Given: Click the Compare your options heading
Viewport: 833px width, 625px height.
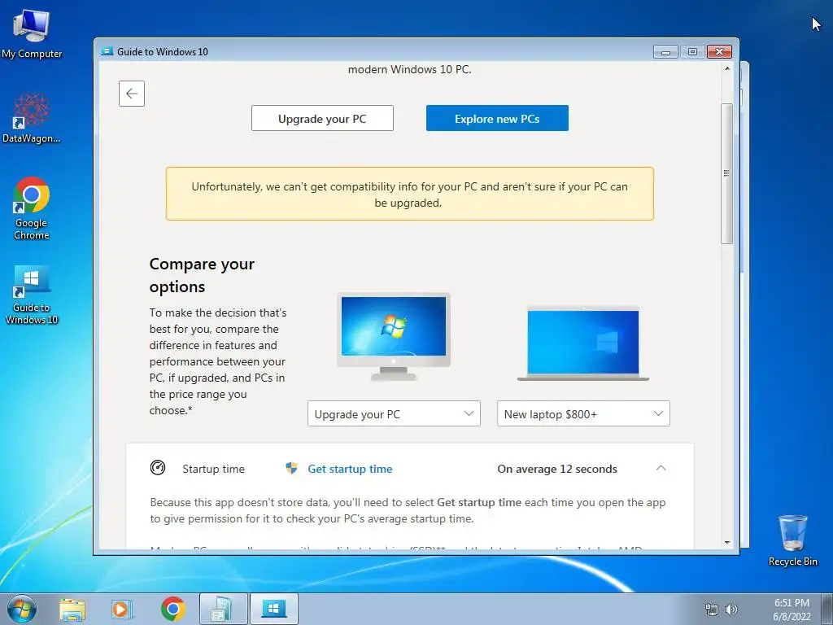Looking at the screenshot, I should pyautogui.click(x=202, y=275).
